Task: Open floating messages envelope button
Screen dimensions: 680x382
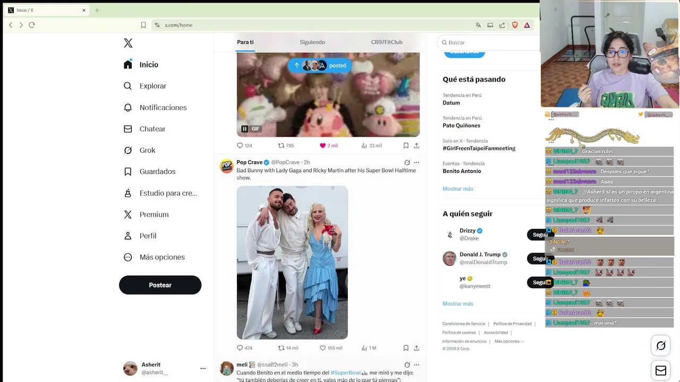Action: (x=661, y=370)
